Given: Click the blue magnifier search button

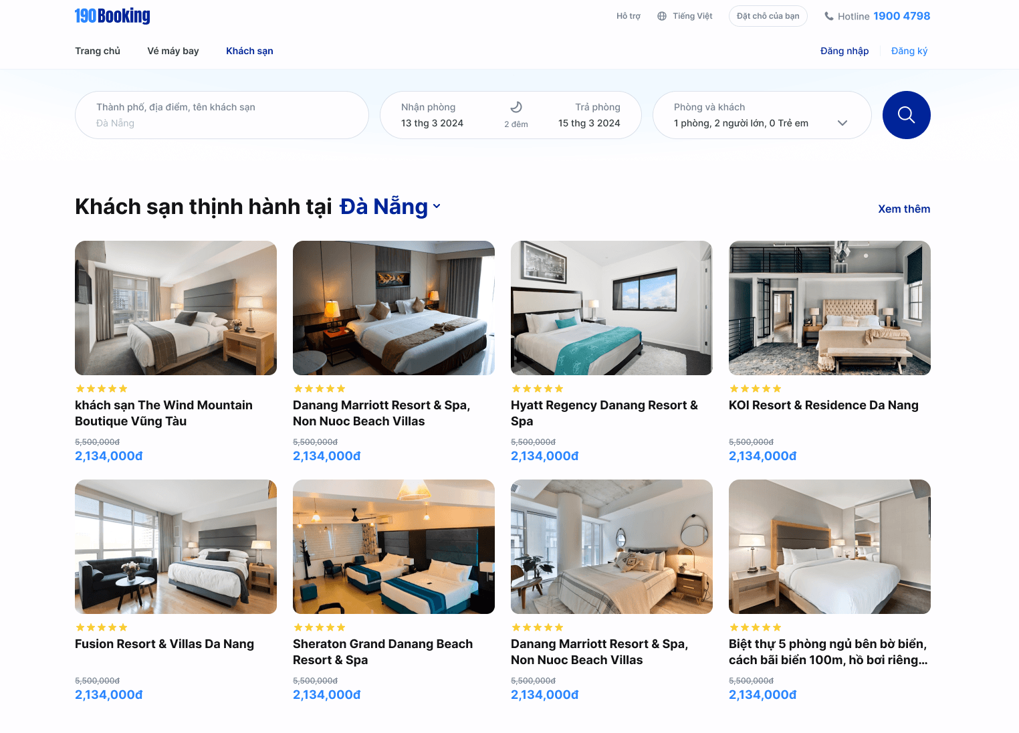Looking at the screenshot, I should tap(906, 115).
